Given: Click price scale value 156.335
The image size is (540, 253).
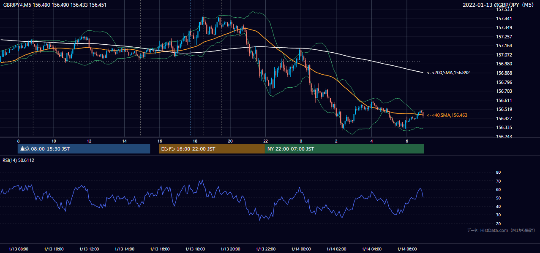Looking at the screenshot, I should [504, 127].
